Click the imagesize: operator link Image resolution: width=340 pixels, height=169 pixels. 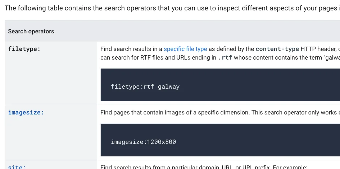[26, 113]
